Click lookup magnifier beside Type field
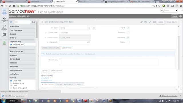 pyautogui.click(x=89, y=28)
